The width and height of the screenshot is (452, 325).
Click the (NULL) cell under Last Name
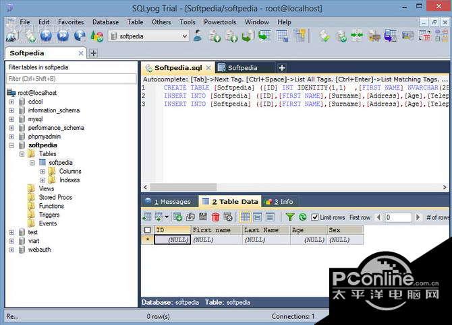click(x=266, y=240)
